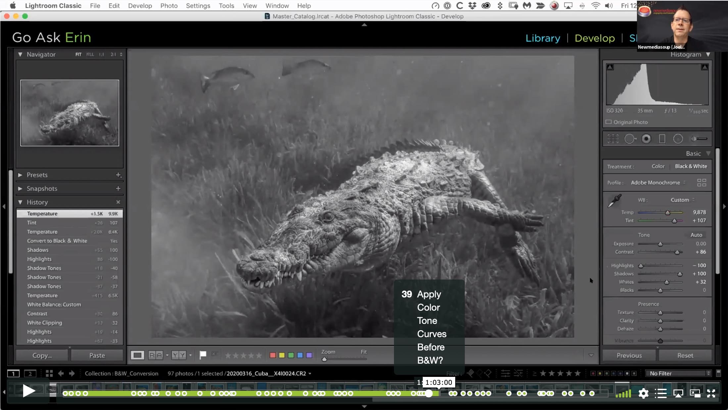The width and height of the screenshot is (728, 410).
Task: Go back with the filmstrip left arrow
Action: point(61,373)
